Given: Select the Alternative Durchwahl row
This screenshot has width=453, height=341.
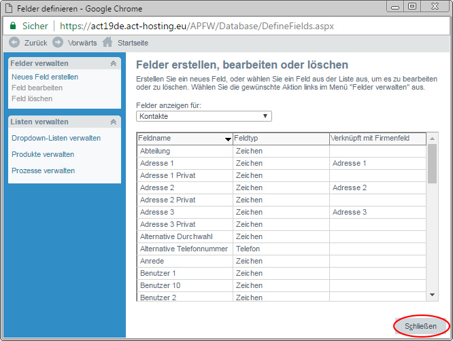Looking at the screenshot, I should [x=281, y=236].
